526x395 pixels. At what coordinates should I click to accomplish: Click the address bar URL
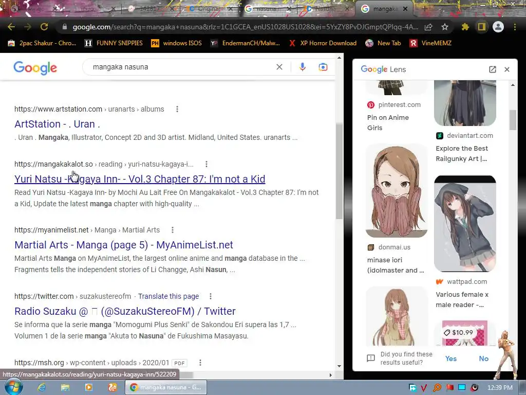coord(245,27)
